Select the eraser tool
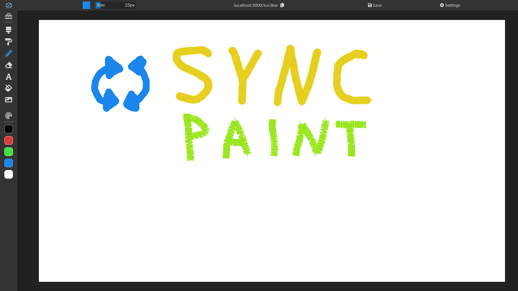 [9, 65]
